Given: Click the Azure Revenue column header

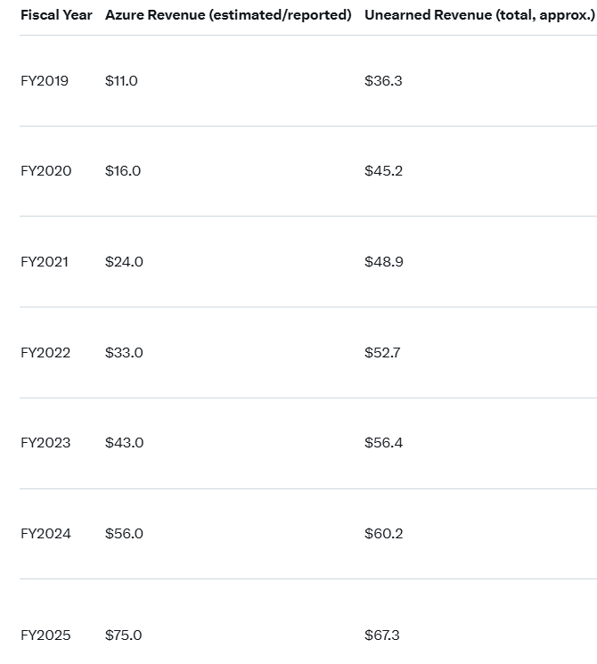Looking at the screenshot, I should [228, 15].
